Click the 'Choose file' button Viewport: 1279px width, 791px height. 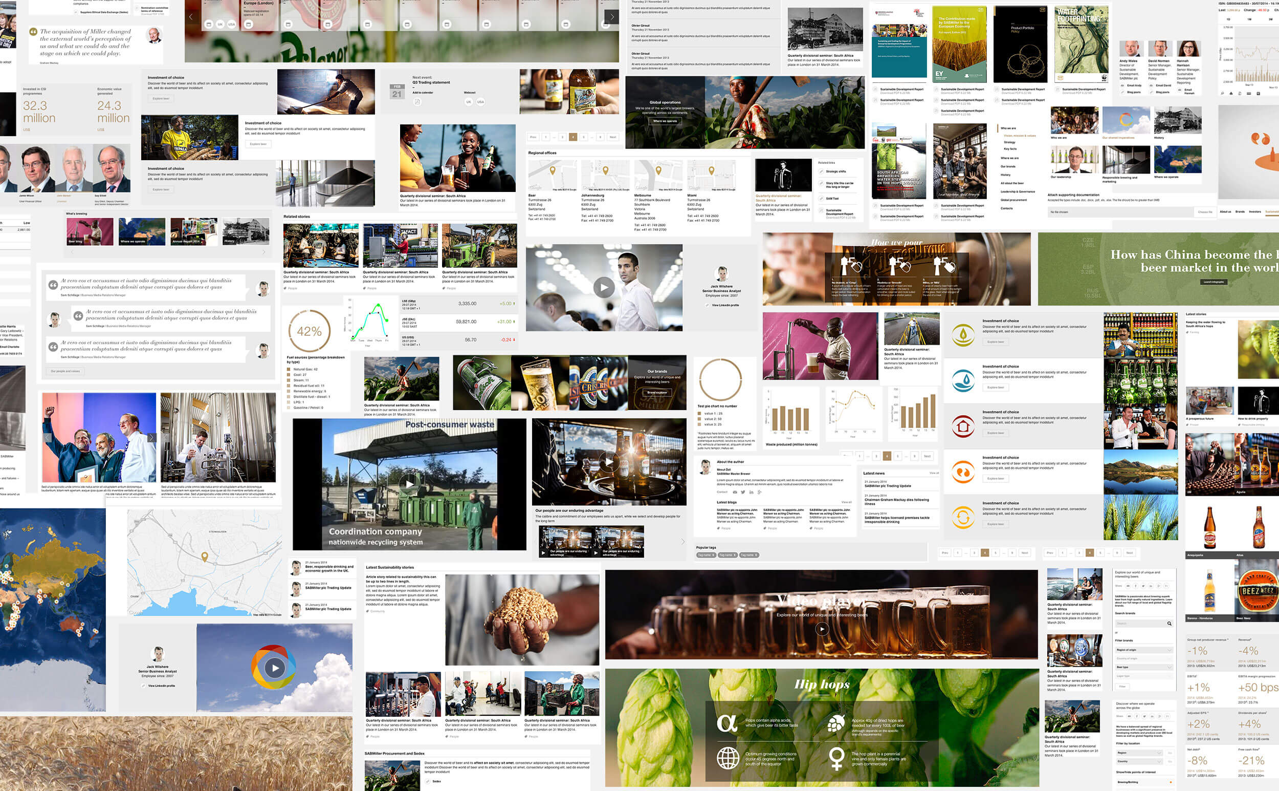click(1205, 212)
